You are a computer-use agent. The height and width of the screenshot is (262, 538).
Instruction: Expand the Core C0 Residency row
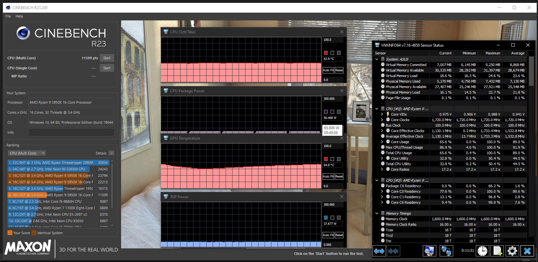382,191
